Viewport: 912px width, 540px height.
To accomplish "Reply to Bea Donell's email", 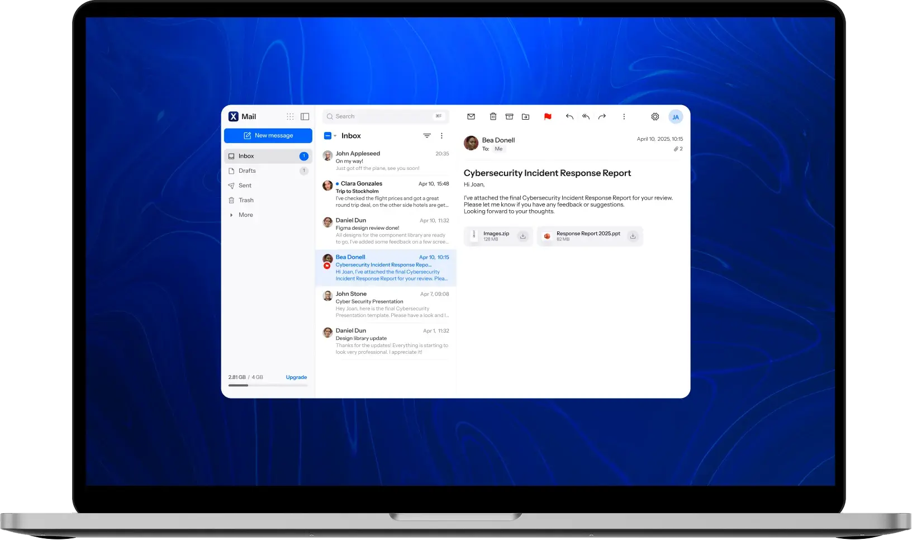I will click(569, 116).
